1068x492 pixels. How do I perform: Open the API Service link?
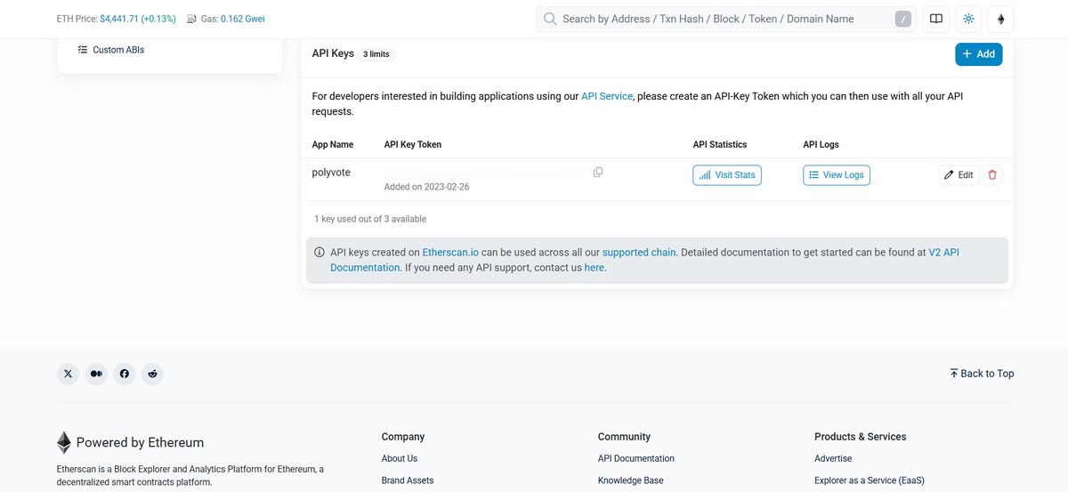tap(607, 96)
